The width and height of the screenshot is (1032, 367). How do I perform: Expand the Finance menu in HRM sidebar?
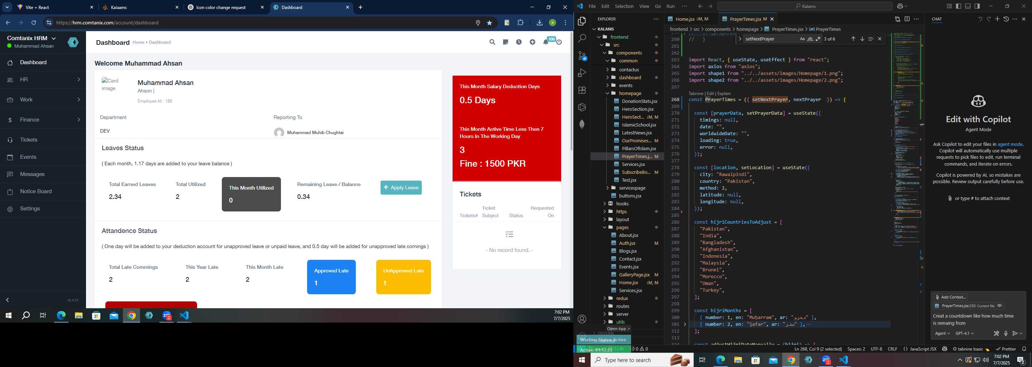(x=43, y=120)
